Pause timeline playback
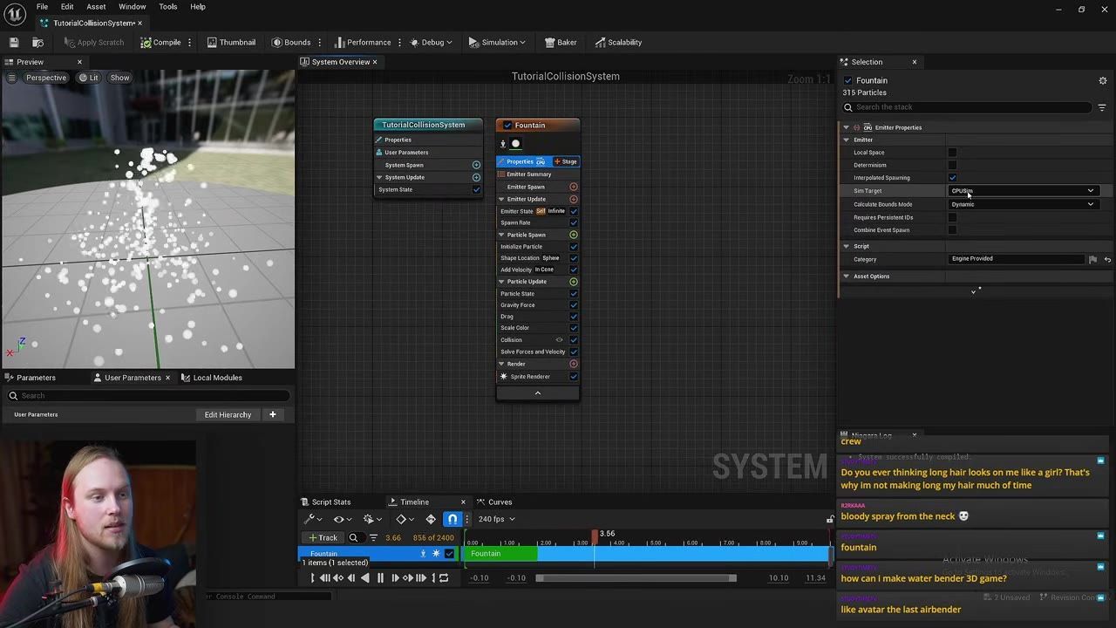The image size is (1116, 628). coord(380,577)
